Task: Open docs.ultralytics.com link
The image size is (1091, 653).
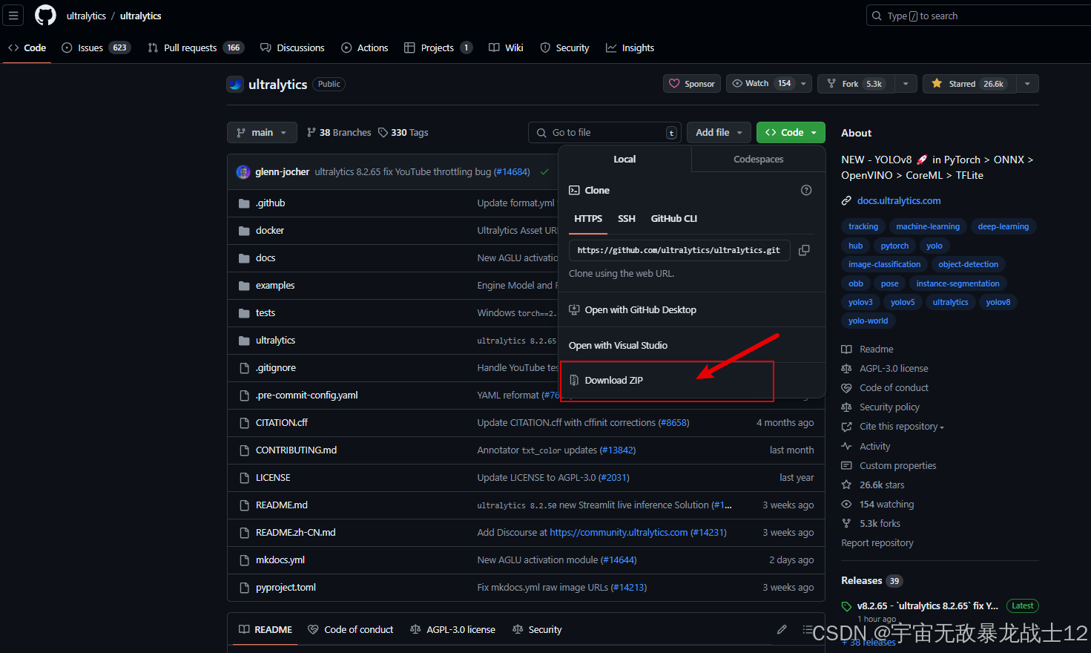Action: point(899,201)
